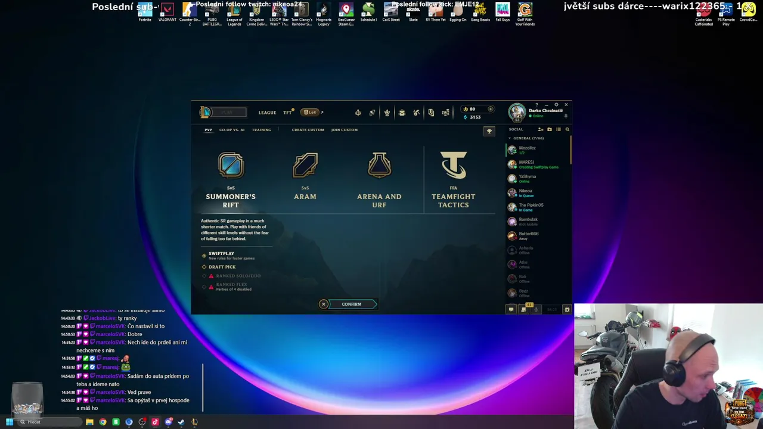Viewport: 763px width, 429px height.
Task: Open the battle pass banner icon
Action: tap(431, 113)
